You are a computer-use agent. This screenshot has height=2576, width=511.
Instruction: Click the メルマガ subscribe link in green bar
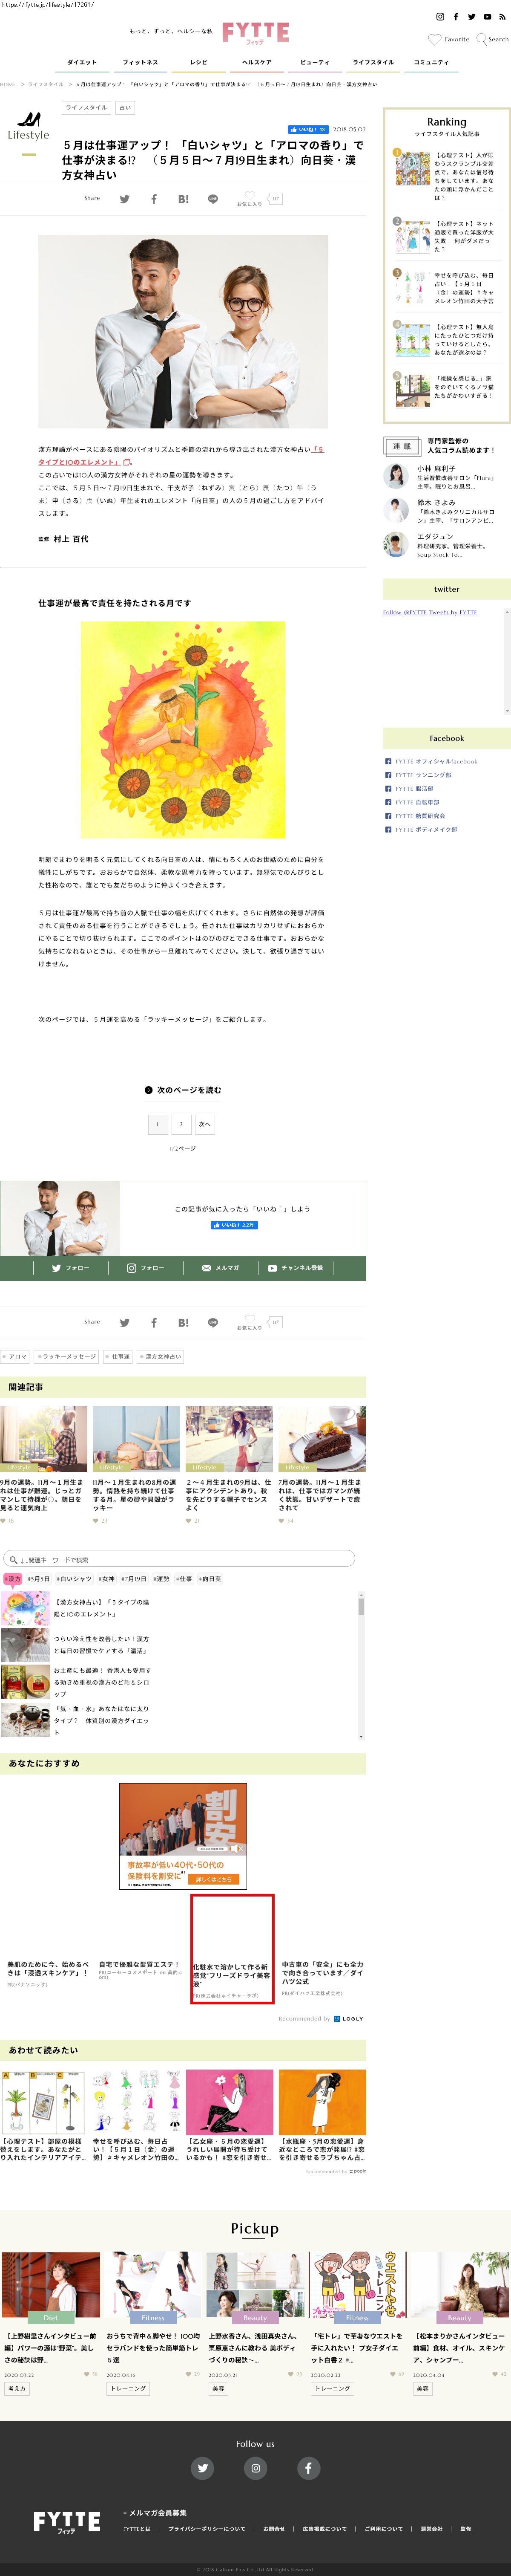coord(221,1268)
